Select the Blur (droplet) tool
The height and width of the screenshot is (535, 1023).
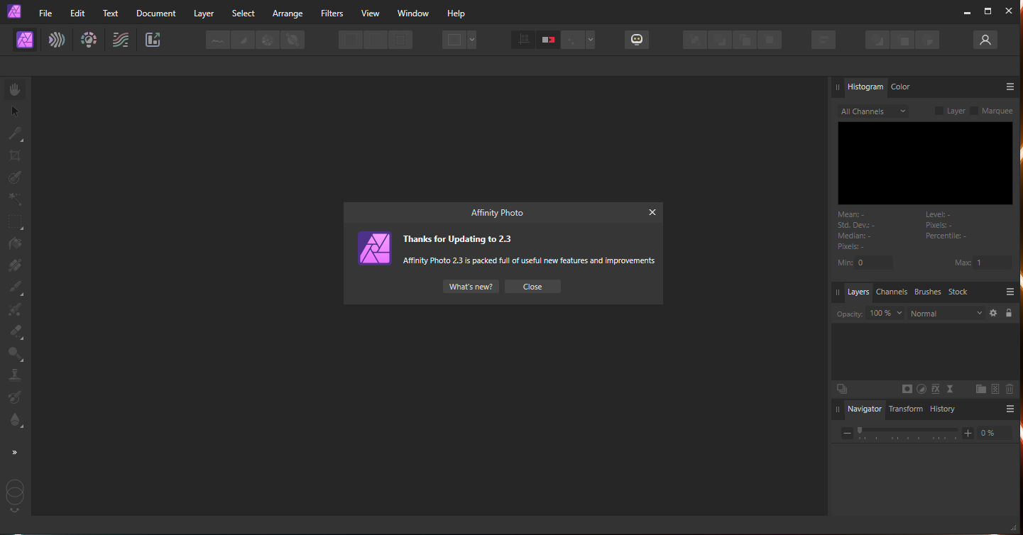coord(15,419)
